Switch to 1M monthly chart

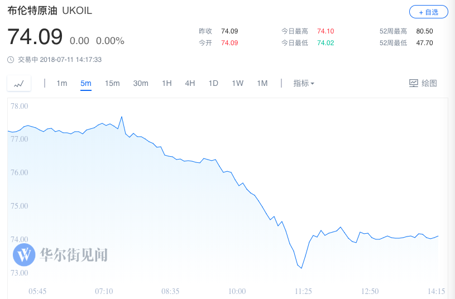pyautogui.click(x=262, y=83)
